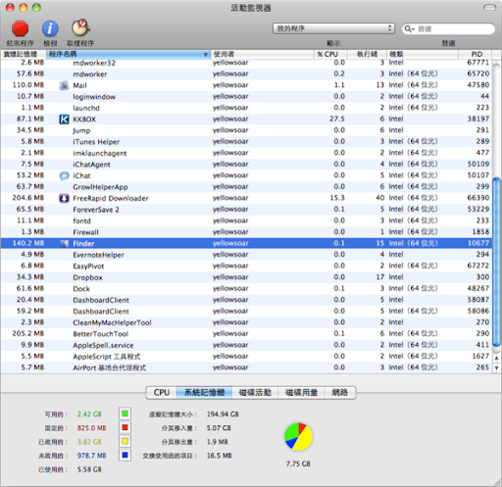Select the Firewall process row
This screenshot has height=487, width=502.
(246, 232)
